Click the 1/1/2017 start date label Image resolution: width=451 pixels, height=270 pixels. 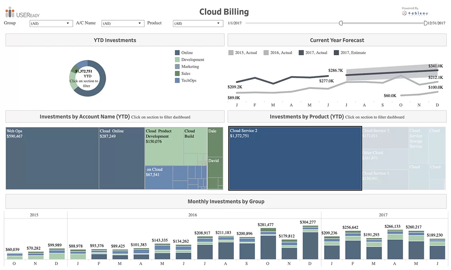pyautogui.click(x=235, y=23)
